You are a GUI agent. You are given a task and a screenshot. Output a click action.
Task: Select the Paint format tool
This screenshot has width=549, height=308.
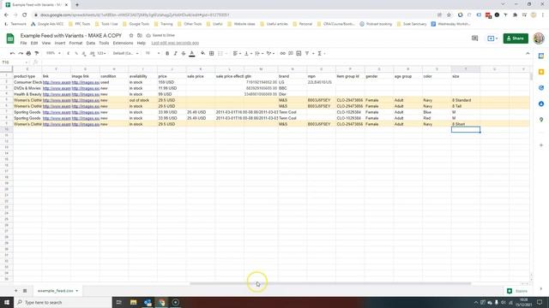pos(36,53)
